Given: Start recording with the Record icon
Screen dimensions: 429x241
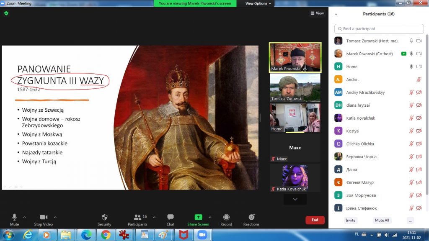Looking at the screenshot, I should [226, 218].
